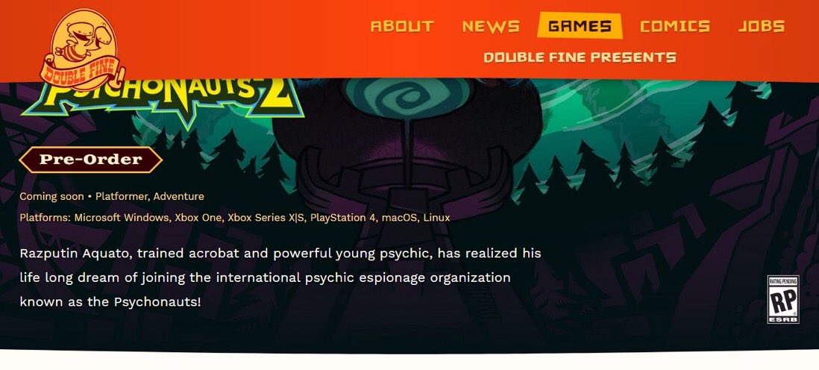Select the highlighted Games menu item

580,25
